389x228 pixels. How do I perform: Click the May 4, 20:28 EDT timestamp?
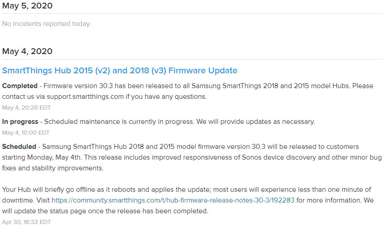(26, 108)
